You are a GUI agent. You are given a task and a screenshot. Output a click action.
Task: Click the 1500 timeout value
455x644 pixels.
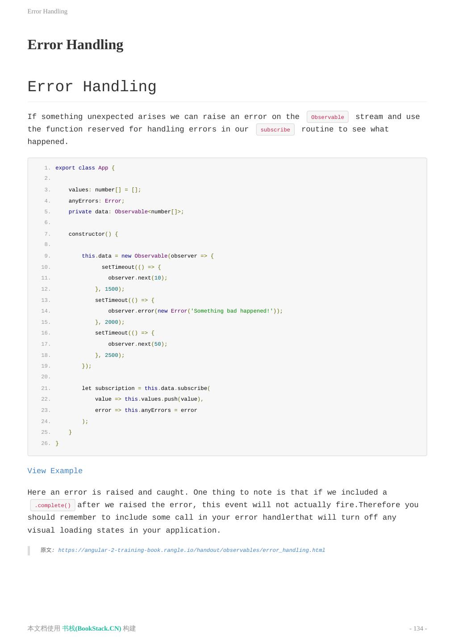(x=111, y=289)
